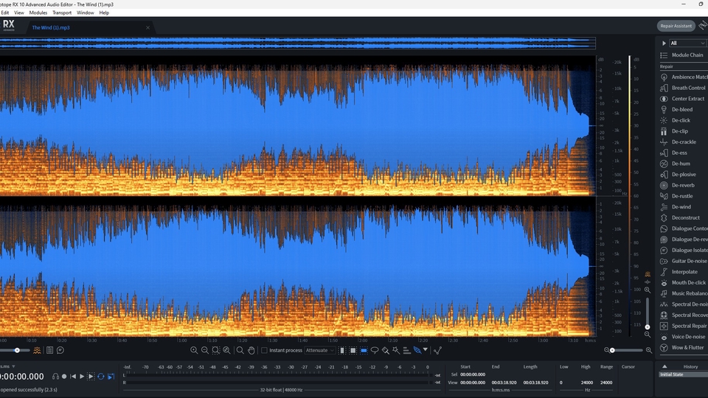This screenshot has width=708, height=398.
Task: Open the Modules menu
Action: point(38,13)
